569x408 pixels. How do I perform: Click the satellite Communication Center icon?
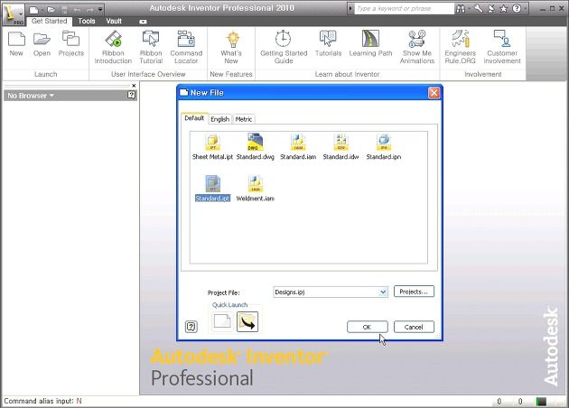pyautogui.click(x=491, y=9)
